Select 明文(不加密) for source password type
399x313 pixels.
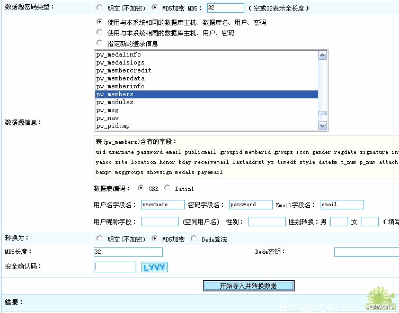100,8
